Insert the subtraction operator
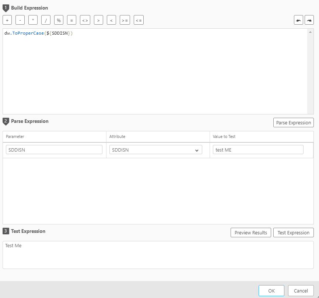The width and height of the screenshot is (319, 298). pos(20,20)
